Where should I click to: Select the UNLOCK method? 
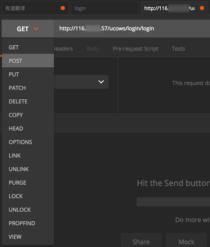tap(28, 210)
